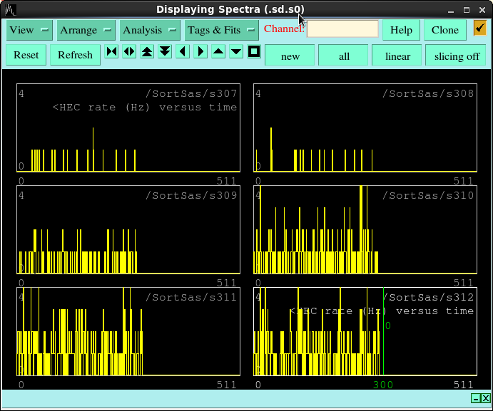Close the Displaying Spectra window
The height and width of the screenshot is (411, 493).
pyautogui.click(x=482, y=10)
